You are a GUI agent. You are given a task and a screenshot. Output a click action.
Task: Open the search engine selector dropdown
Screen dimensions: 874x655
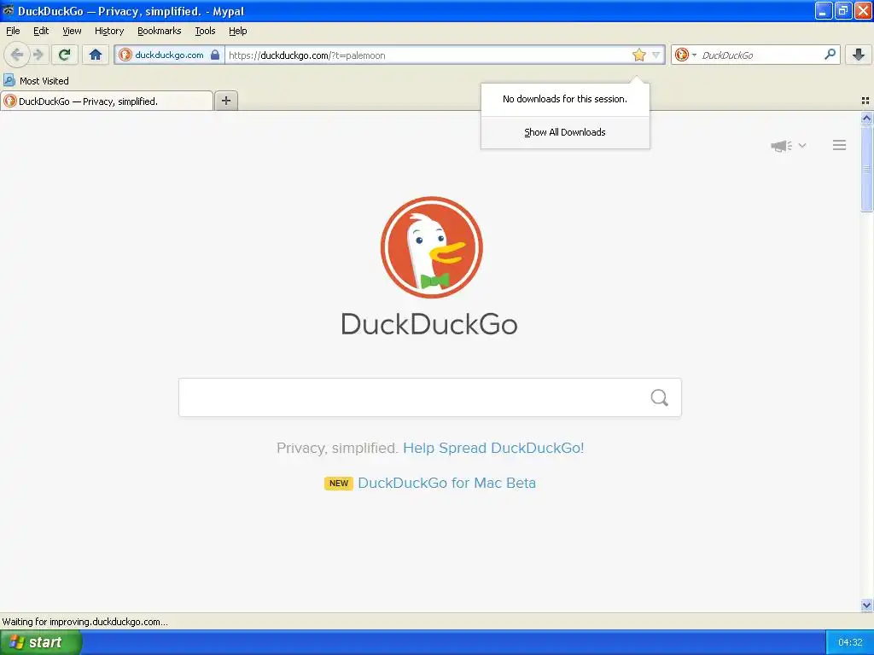685,55
